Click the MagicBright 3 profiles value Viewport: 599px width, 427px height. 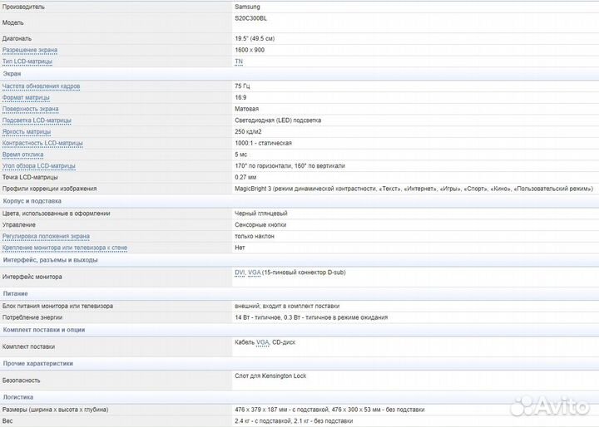click(414, 189)
